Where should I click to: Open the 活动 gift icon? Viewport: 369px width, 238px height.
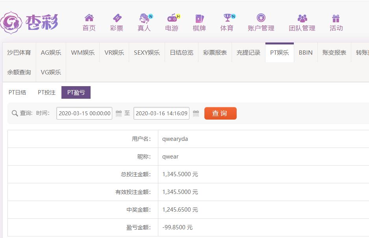pos(336,18)
